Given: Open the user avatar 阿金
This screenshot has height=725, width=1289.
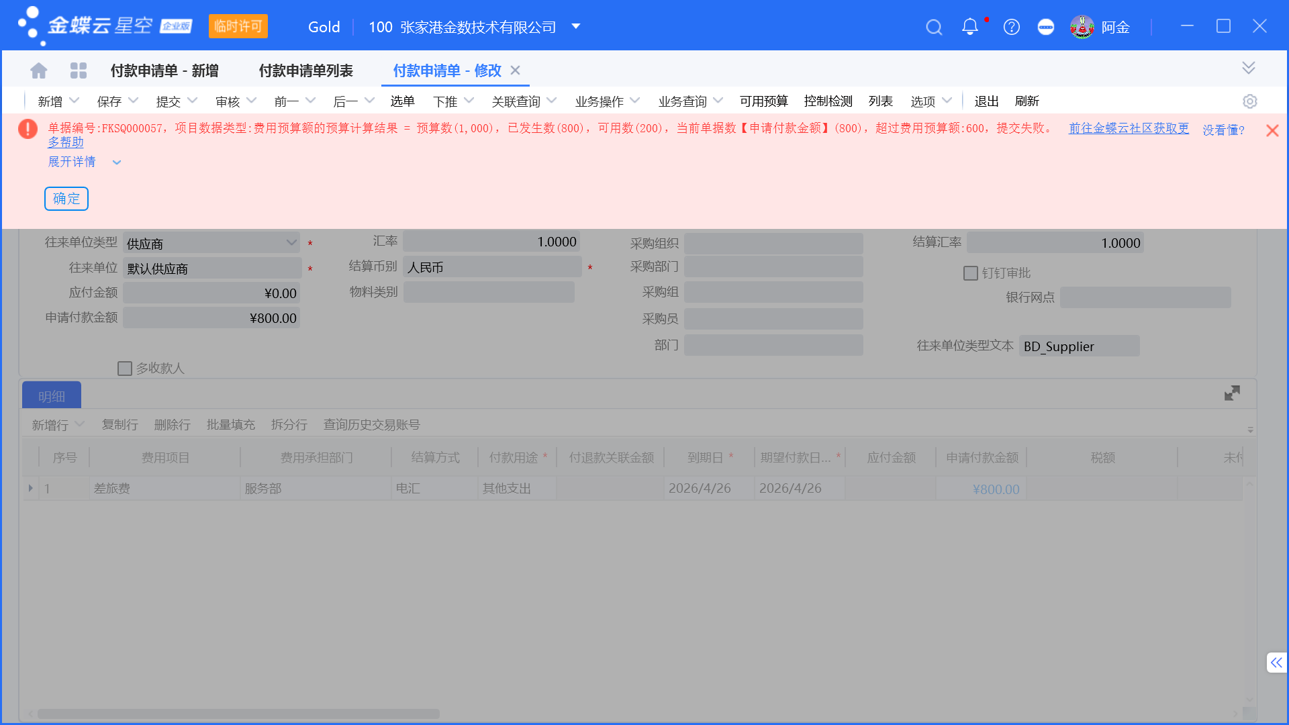Looking at the screenshot, I should 1100,27.
